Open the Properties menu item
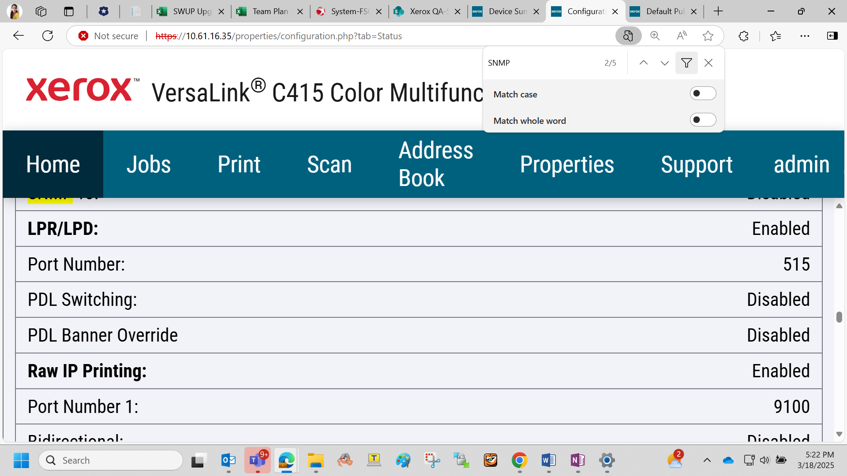 [567, 164]
